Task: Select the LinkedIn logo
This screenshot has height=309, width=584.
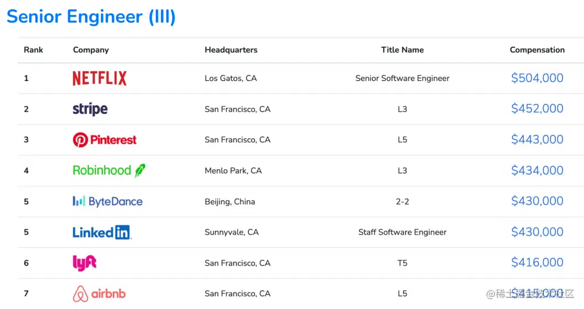Action: pyautogui.click(x=102, y=232)
